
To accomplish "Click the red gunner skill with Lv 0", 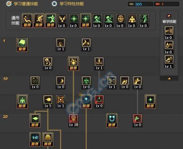I will tap(137, 121).
